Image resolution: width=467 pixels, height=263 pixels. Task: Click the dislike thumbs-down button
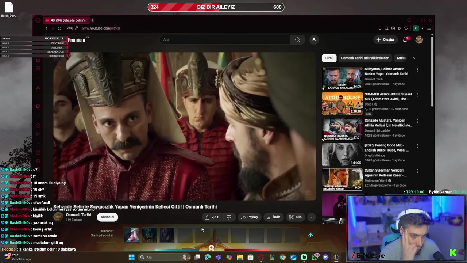(229, 217)
